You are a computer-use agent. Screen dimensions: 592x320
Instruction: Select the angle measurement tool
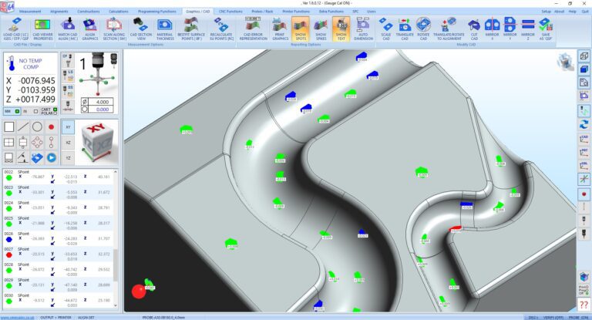click(23, 157)
